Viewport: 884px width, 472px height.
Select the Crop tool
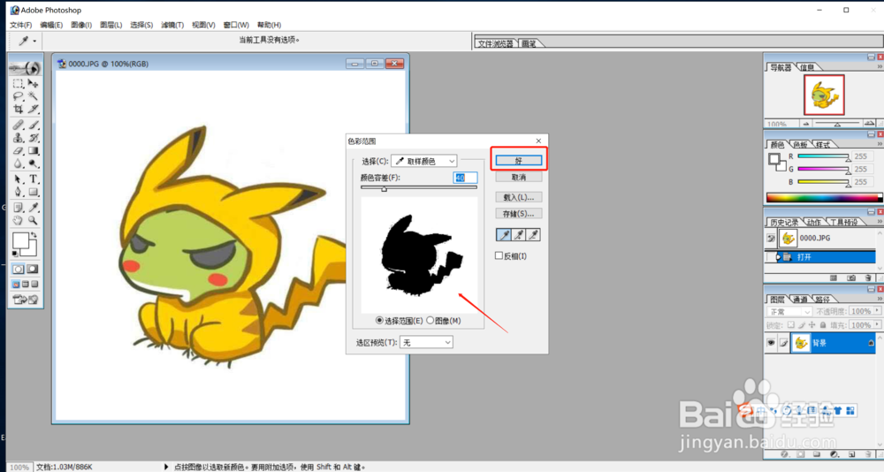(18, 109)
